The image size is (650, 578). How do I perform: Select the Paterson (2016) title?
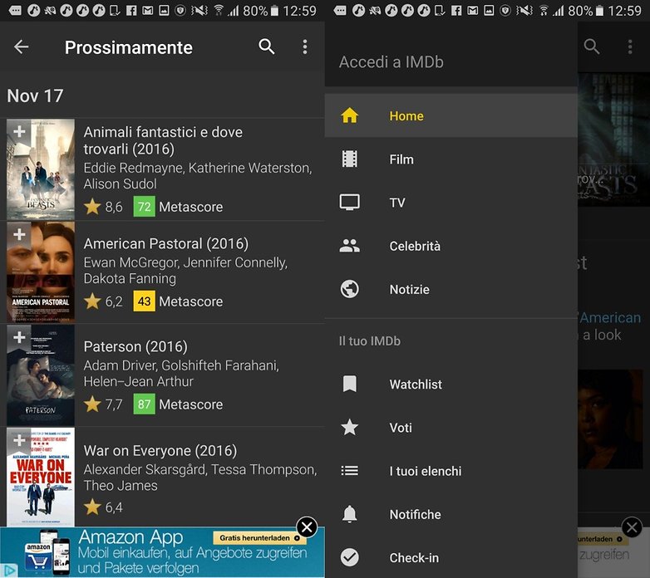pos(135,346)
